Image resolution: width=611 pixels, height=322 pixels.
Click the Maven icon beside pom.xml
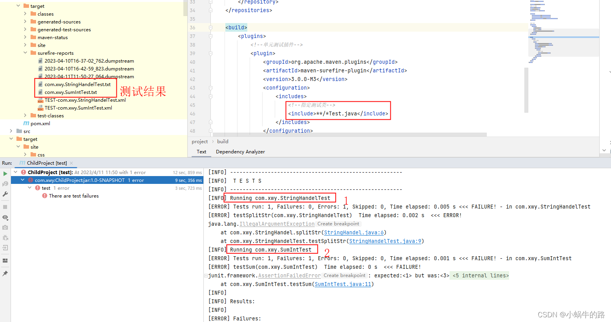pyautogui.click(x=26, y=123)
